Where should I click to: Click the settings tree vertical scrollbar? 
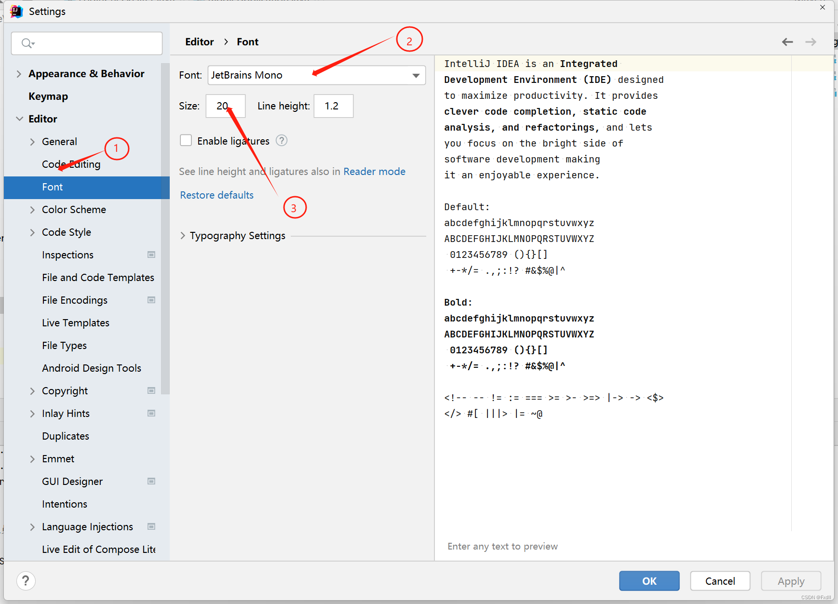(x=165, y=228)
